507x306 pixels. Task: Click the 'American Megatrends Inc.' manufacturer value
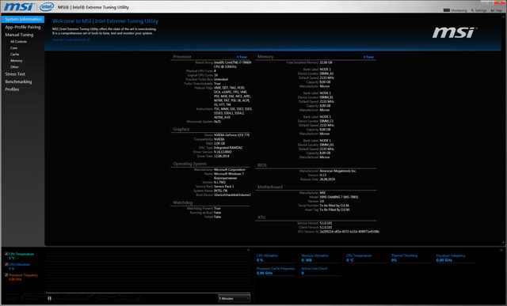338,171
